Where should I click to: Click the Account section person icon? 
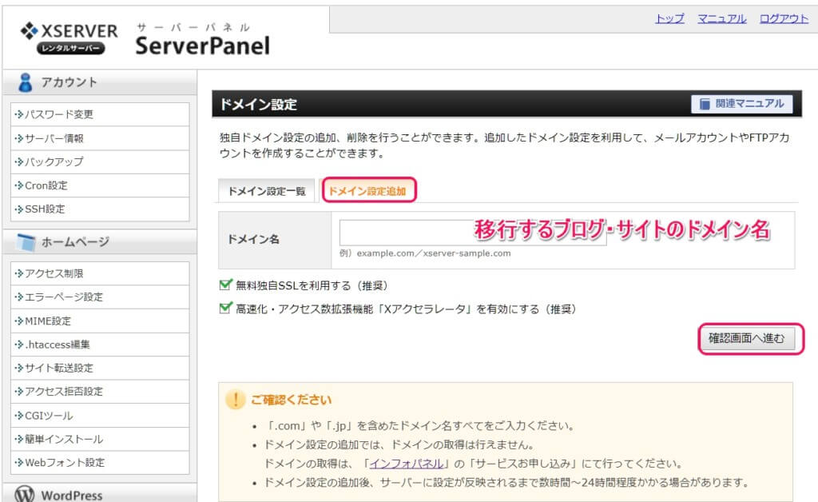point(26,82)
